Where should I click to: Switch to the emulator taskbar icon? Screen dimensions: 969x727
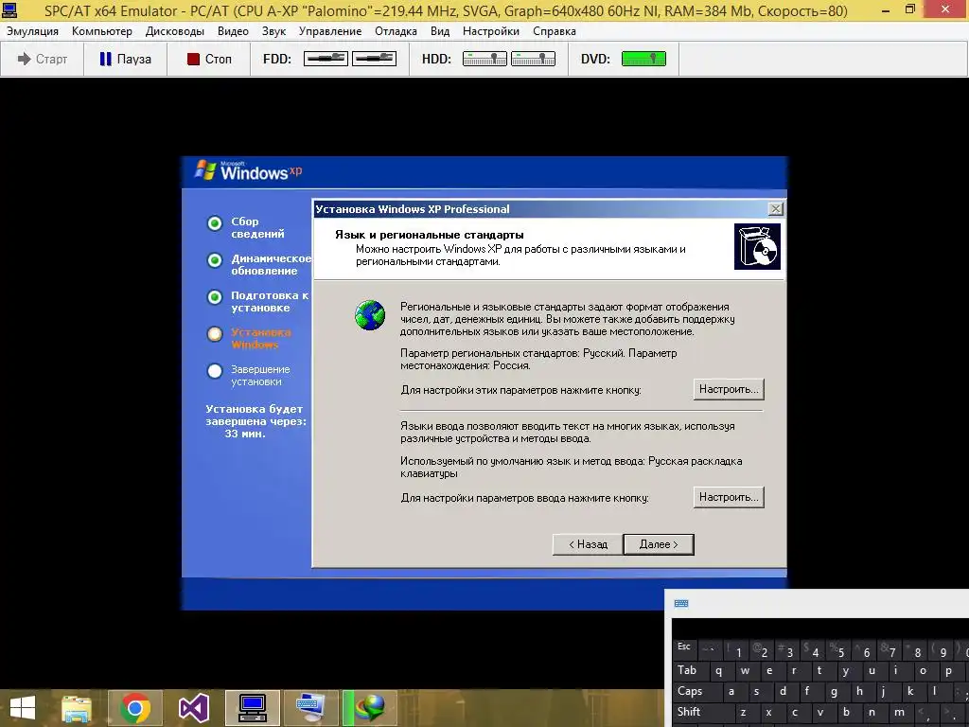coord(252,708)
